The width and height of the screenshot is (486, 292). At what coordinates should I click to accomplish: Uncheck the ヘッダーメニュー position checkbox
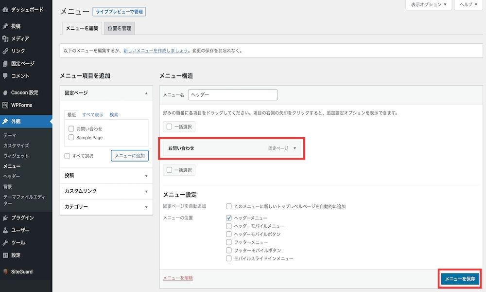(x=229, y=218)
